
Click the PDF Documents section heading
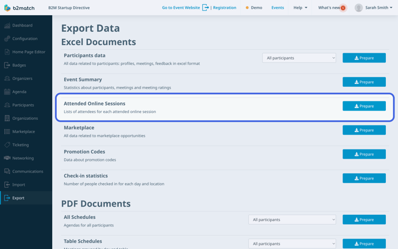coord(95,204)
